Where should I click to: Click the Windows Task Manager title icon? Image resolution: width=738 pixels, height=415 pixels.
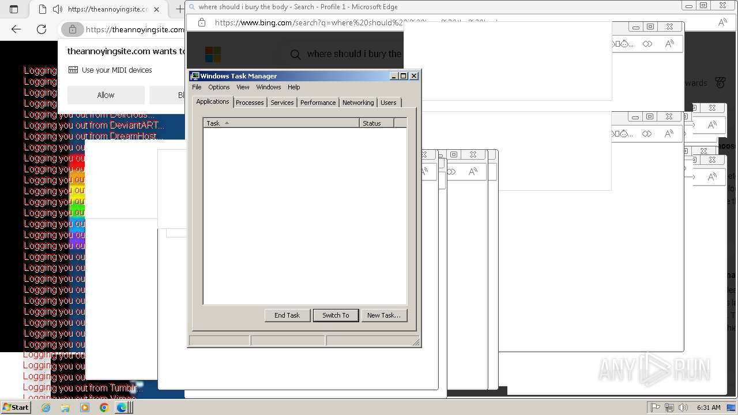pos(195,76)
